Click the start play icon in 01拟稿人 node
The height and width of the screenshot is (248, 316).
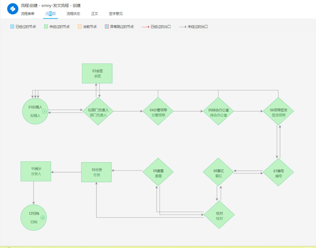[x=44, y=111]
